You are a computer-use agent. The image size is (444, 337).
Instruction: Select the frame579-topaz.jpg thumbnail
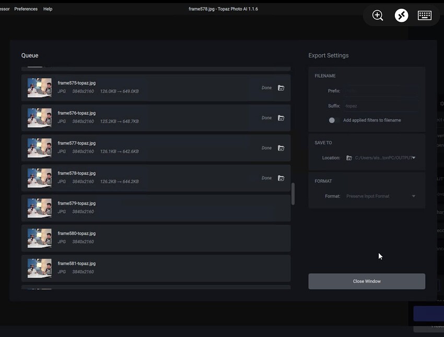(40, 208)
